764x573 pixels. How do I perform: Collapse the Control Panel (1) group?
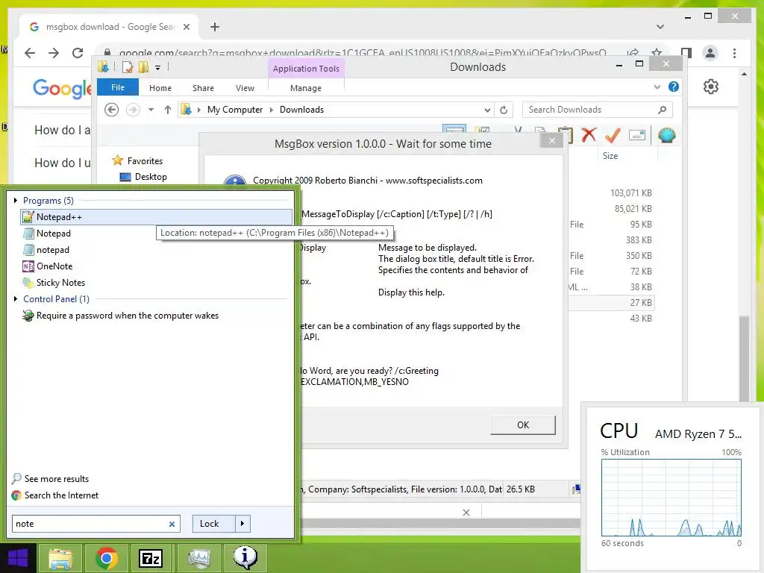click(16, 298)
